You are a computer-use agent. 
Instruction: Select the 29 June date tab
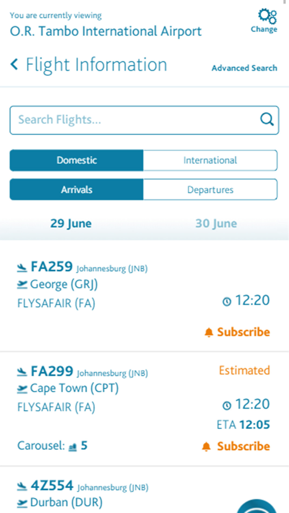pos(71,224)
